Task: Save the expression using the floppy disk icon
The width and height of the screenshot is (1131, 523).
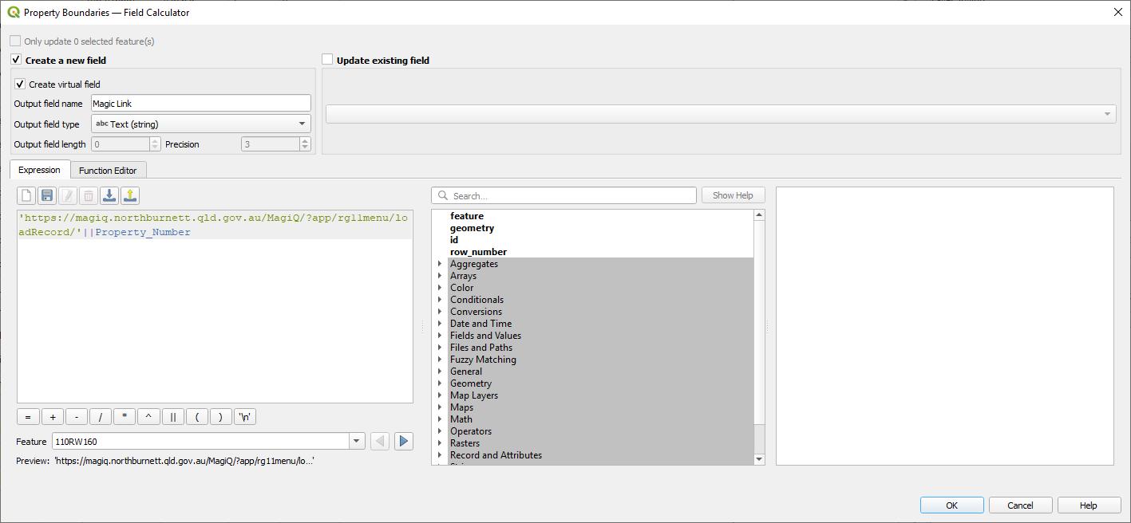Action: (47, 196)
